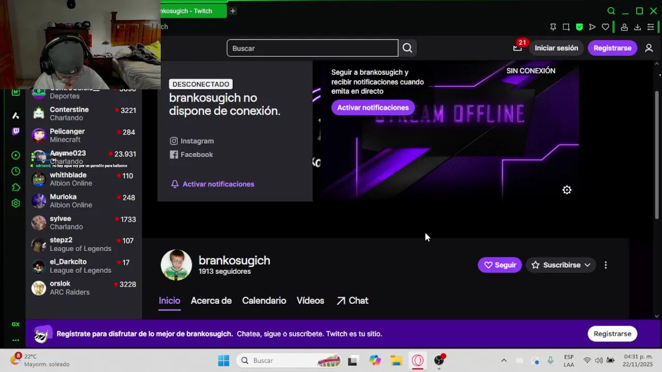Open settings gear in Opera sidebar
This screenshot has height=372, width=662.
point(16,203)
